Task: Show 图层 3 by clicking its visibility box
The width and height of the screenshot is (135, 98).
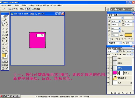Action: (x=108, y=58)
